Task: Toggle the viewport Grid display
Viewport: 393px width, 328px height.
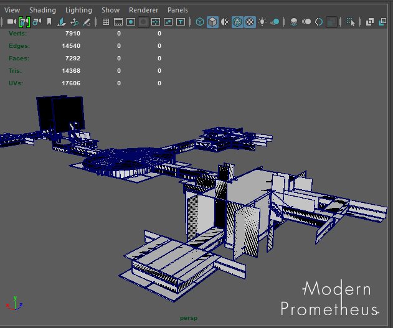Action: 106,22
